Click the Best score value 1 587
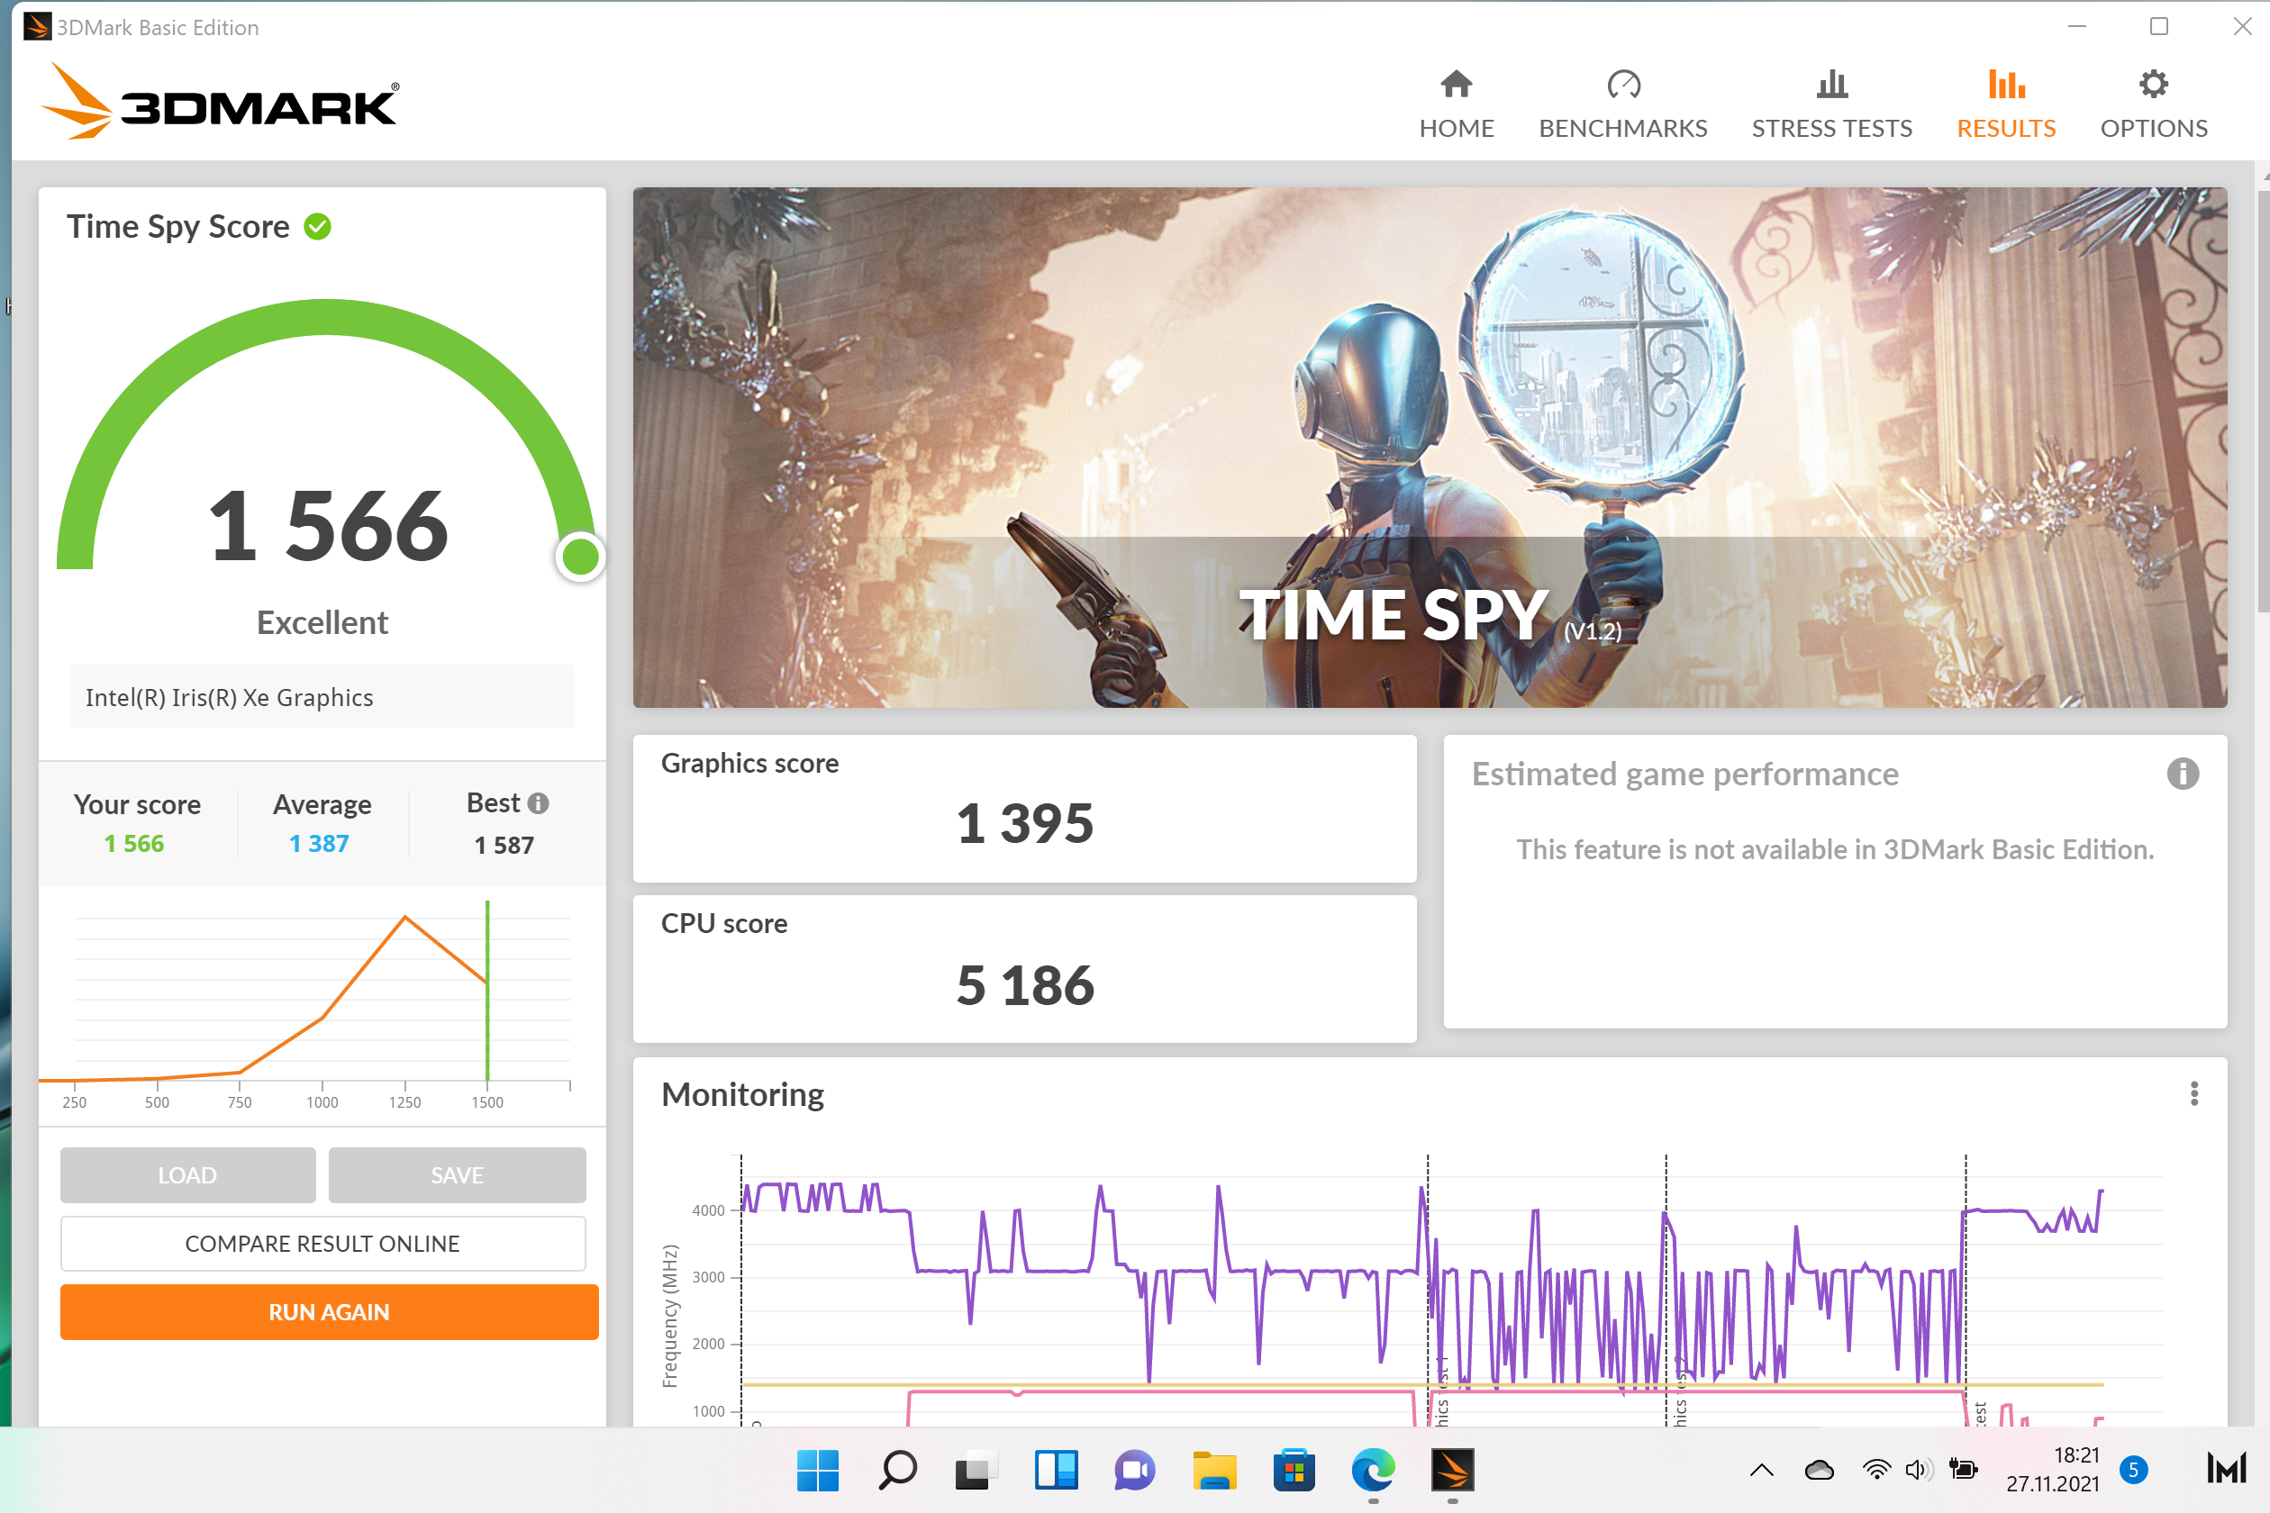The image size is (2270, 1513). tap(504, 846)
